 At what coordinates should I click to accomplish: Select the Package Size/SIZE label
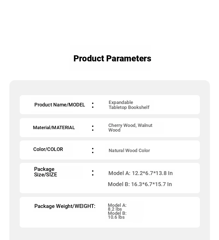45,172
